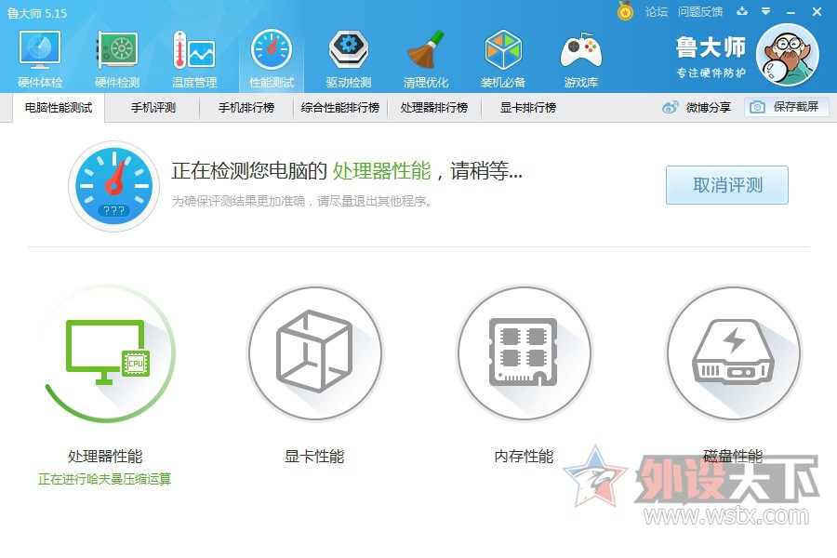Minimize the 鲁大师 window
Screen dimensions: 837x558
(x=791, y=12)
